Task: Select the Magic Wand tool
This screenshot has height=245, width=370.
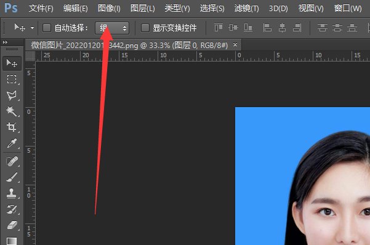Action: tap(12, 111)
